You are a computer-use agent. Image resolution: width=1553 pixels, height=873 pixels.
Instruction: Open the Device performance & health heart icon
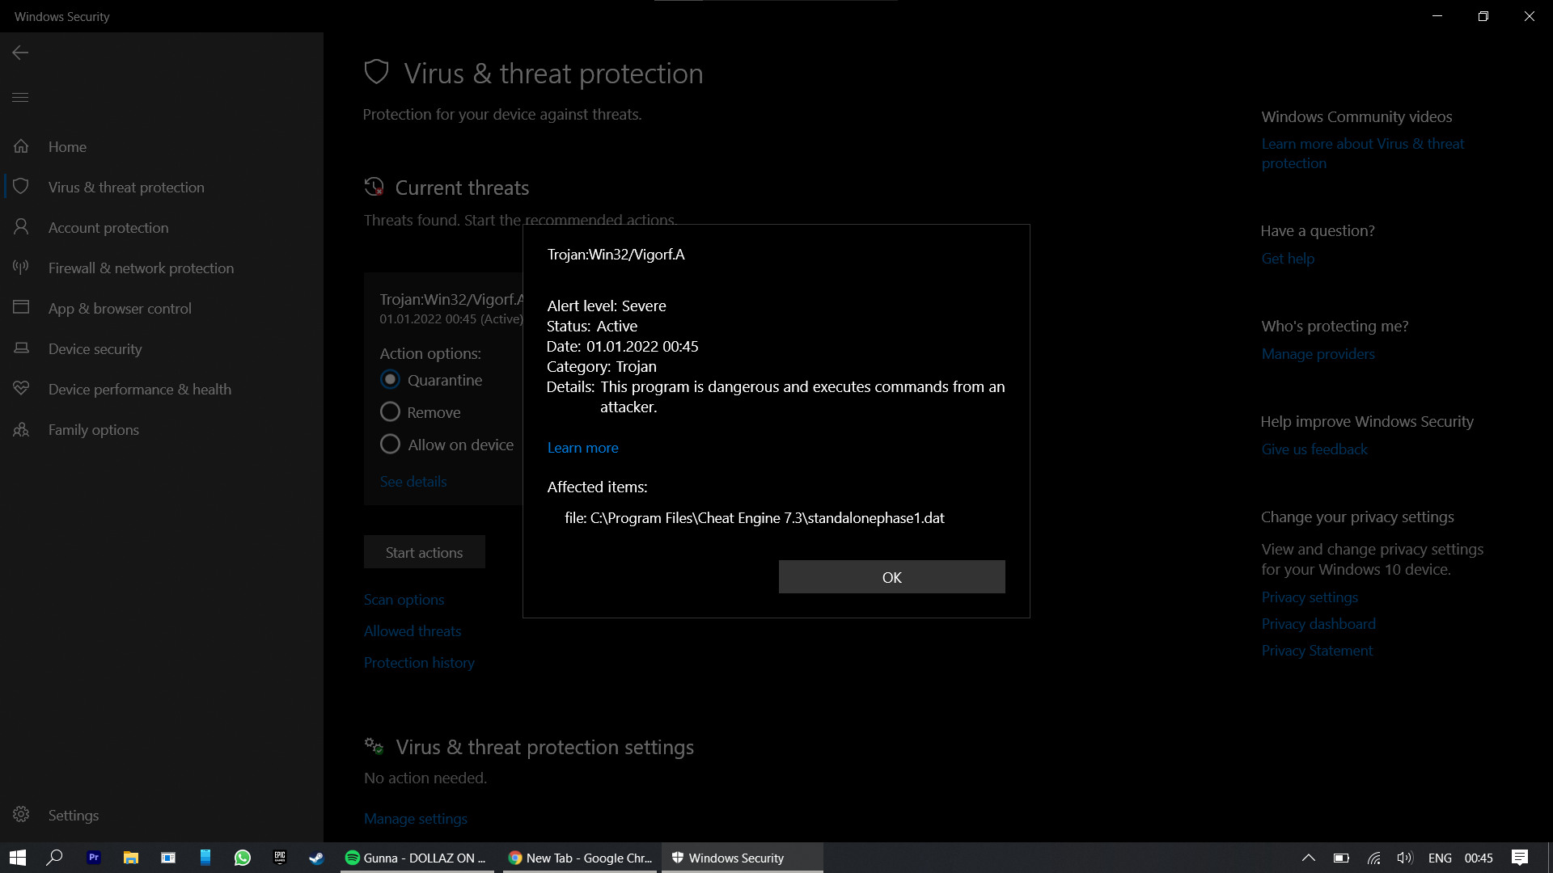coord(21,389)
